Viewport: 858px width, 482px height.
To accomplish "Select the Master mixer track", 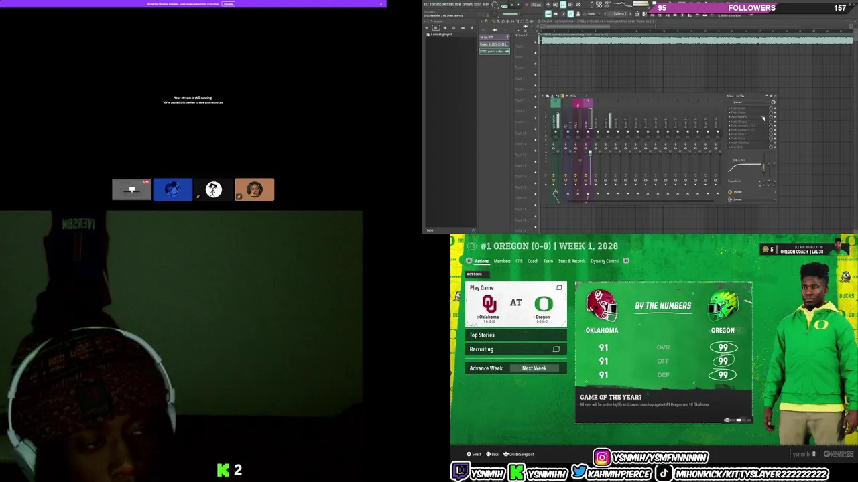I will point(556,122).
